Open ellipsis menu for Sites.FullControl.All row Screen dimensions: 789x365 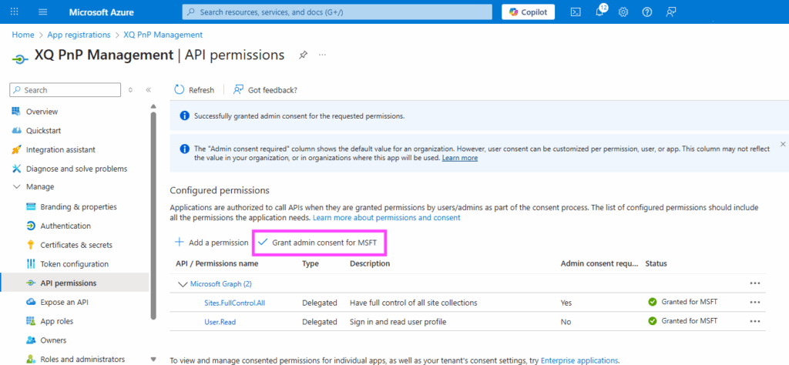pos(754,303)
